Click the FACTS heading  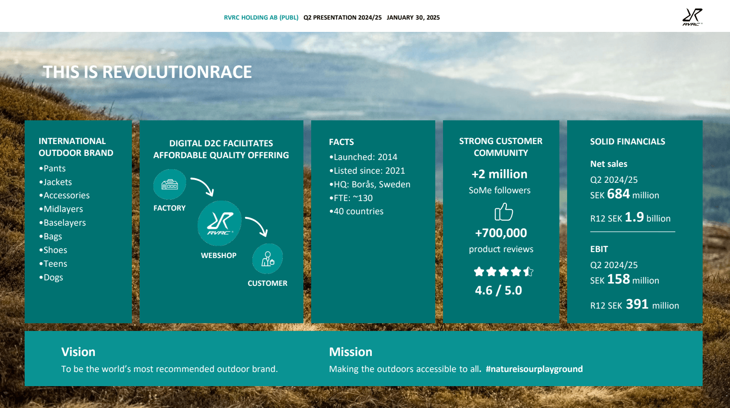pos(341,142)
